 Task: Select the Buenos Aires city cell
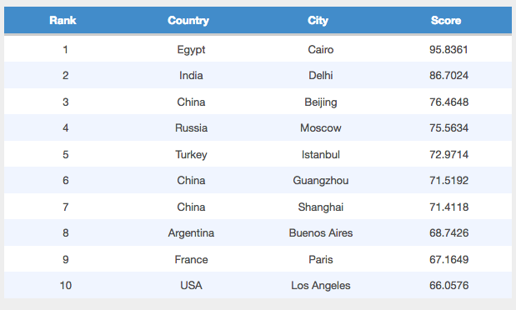[x=321, y=232]
